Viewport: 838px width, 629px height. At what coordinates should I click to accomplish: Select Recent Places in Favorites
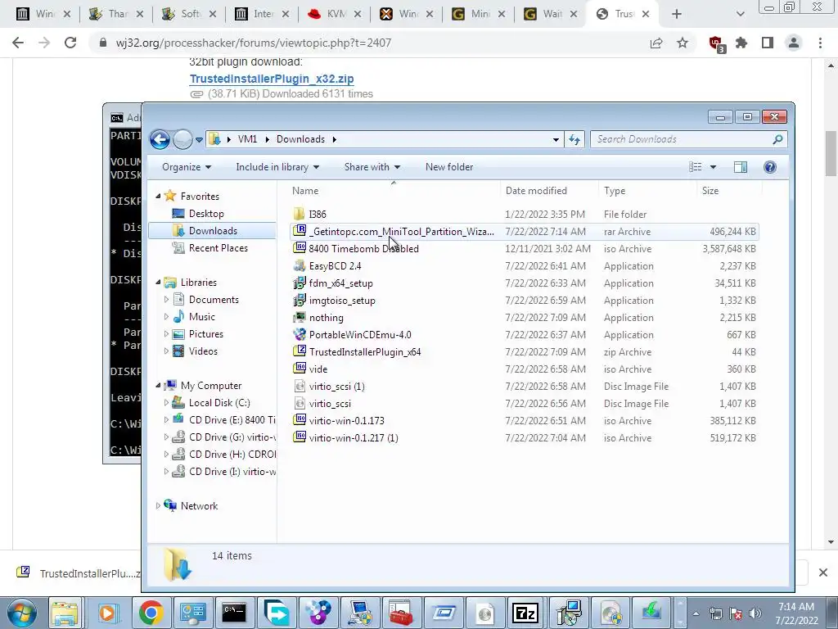pos(218,248)
